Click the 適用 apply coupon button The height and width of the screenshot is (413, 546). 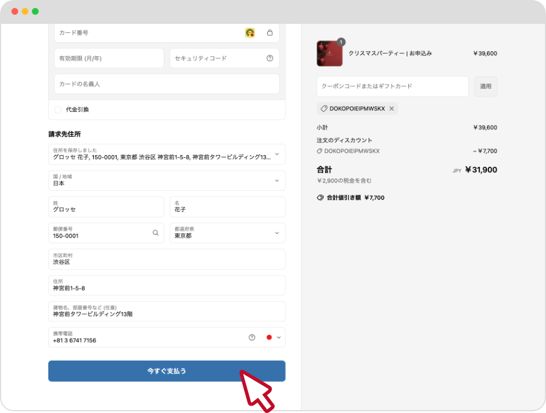[485, 86]
